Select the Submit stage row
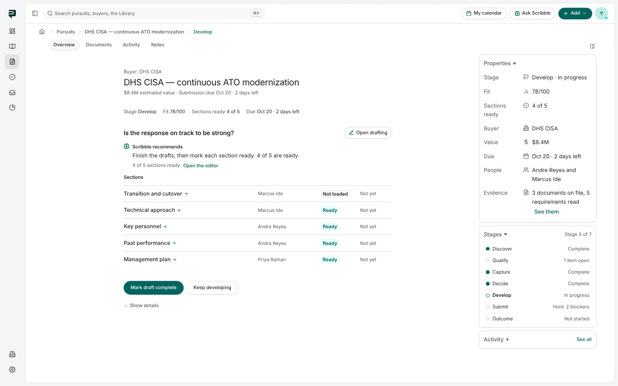This screenshot has width=618, height=386. point(537,307)
